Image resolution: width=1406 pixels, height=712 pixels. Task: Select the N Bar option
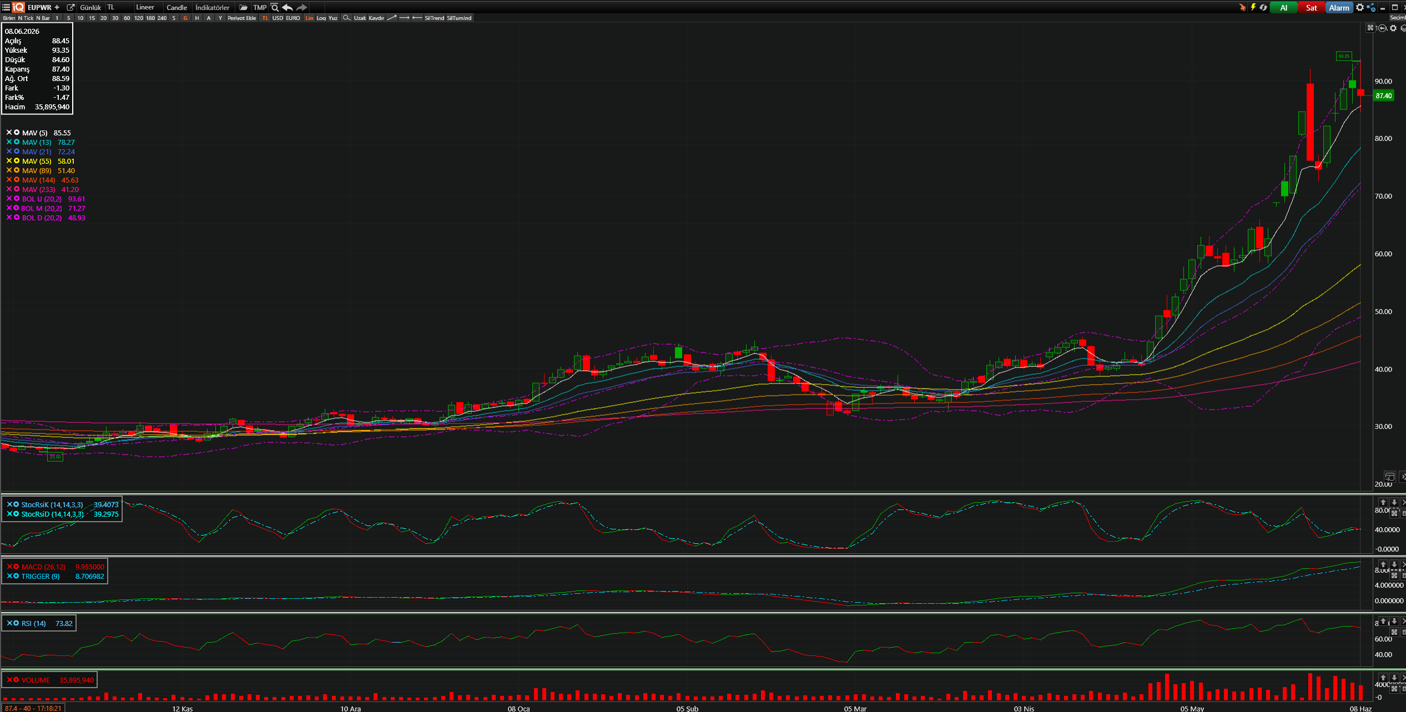point(43,18)
